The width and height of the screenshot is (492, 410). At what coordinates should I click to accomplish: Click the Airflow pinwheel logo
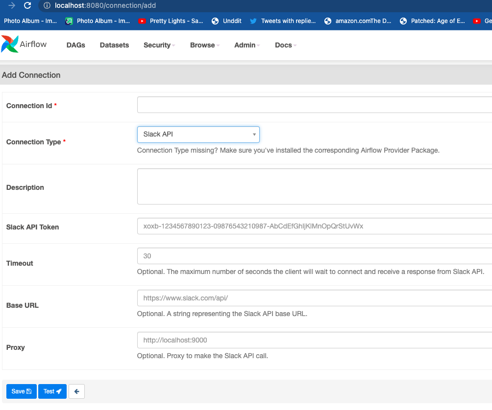[x=10, y=44]
